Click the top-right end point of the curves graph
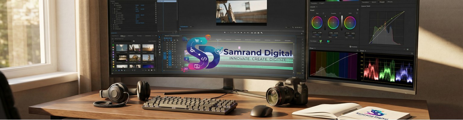The width and height of the screenshot is (463, 120). tap(404, 12)
